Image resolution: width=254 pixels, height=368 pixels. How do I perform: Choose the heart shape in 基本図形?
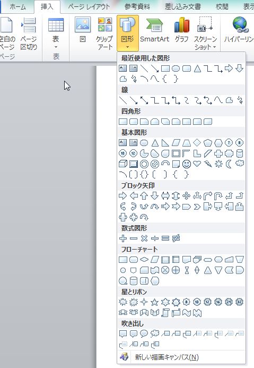[197, 164]
